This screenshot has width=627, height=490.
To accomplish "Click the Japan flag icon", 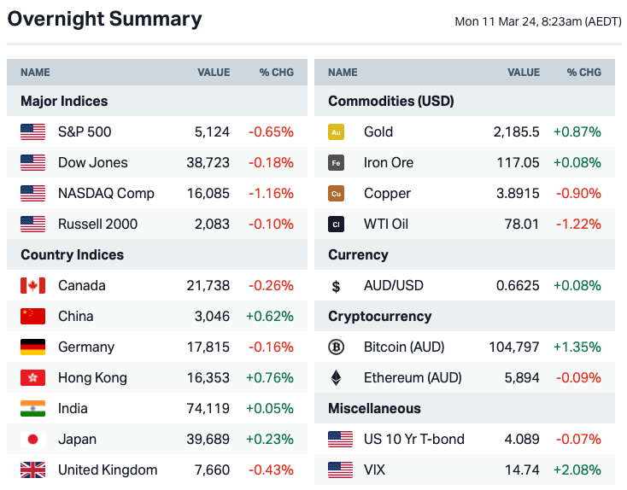I will point(32,440).
